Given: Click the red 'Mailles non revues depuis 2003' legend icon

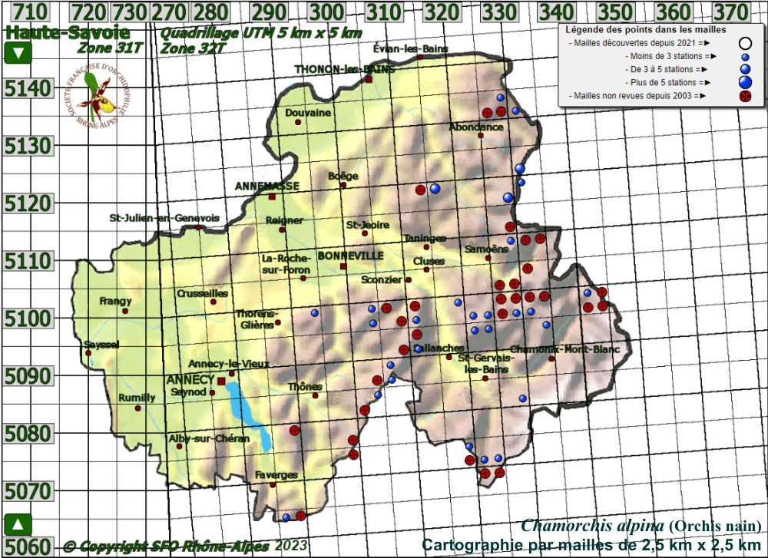Looking at the screenshot, I should [x=744, y=96].
